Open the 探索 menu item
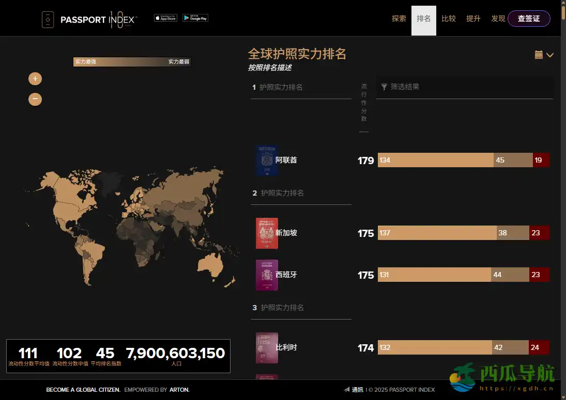The width and height of the screenshot is (566, 400). [399, 19]
